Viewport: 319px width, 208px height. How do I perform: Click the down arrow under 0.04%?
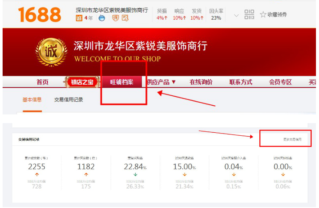234,174
